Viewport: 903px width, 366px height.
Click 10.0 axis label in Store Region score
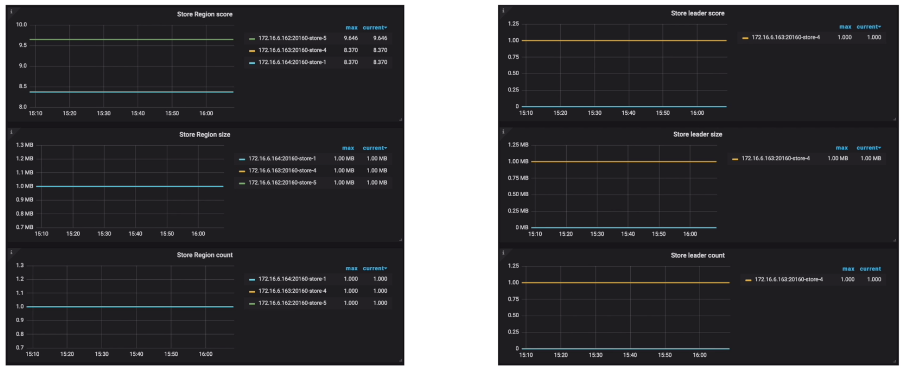(22, 25)
